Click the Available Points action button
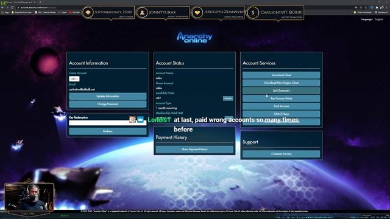The width and height of the screenshot is (390, 219). [x=228, y=99]
